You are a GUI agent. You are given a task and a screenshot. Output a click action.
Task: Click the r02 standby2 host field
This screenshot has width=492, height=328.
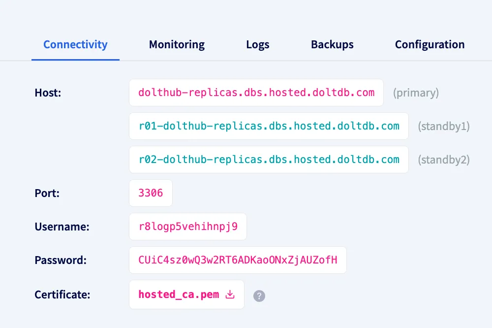(269, 160)
